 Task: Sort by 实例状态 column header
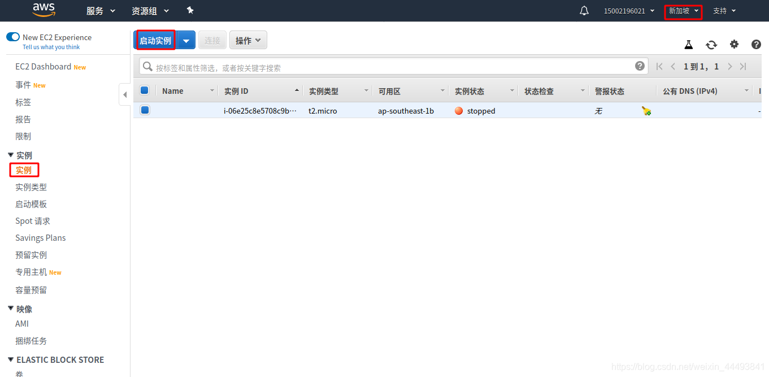coord(470,91)
